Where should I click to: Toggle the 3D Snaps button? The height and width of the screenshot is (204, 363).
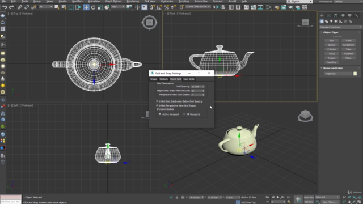152,7
